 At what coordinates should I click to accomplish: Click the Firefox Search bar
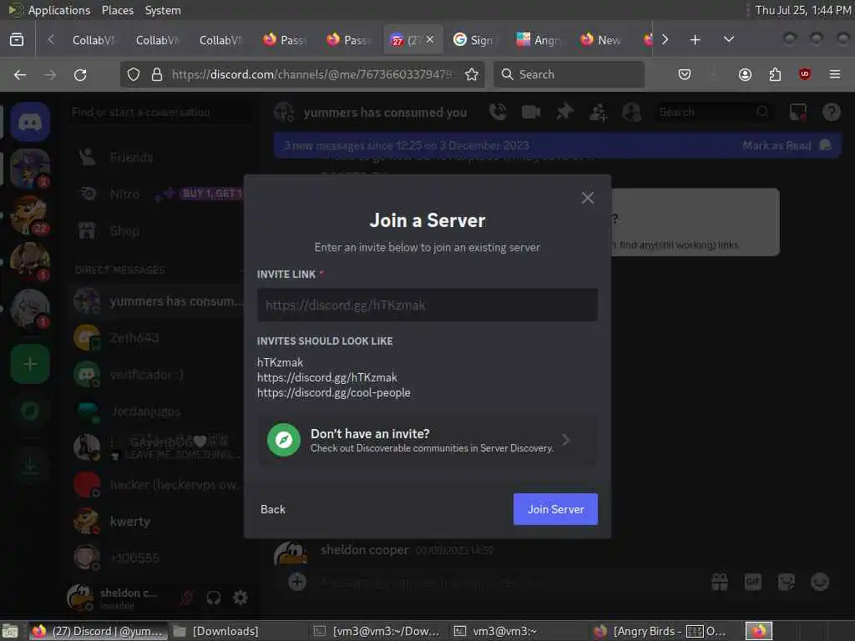tap(569, 74)
